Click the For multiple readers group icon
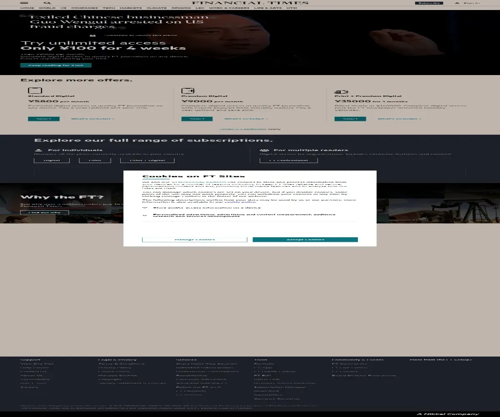 click(x=265, y=150)
